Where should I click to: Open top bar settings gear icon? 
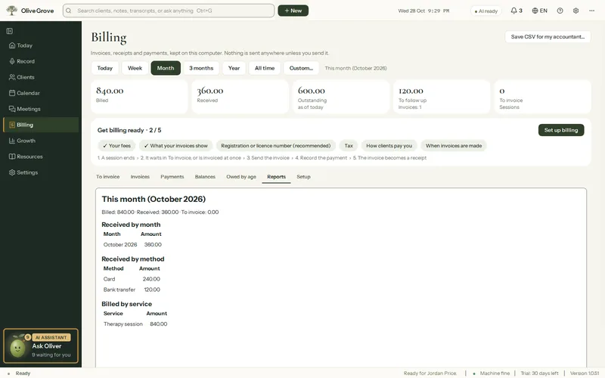point(576,11)
